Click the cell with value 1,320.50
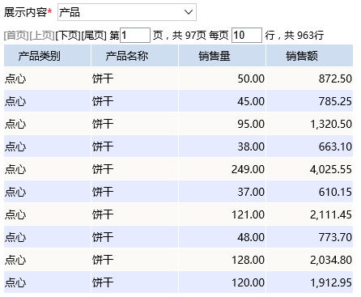This screenshot has width=361, height=297. (x=309, y=124)
